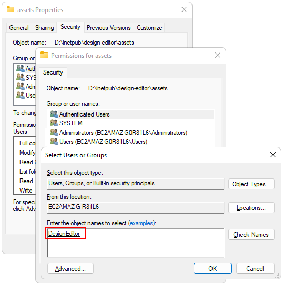283x285 pixels.
Task: Click Cancel in Select Users or Groups dialog
Action: tap(255, 268)
